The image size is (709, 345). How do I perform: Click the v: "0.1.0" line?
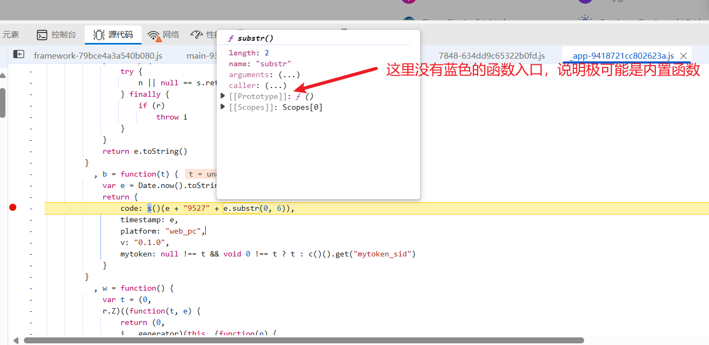[145, 242]
